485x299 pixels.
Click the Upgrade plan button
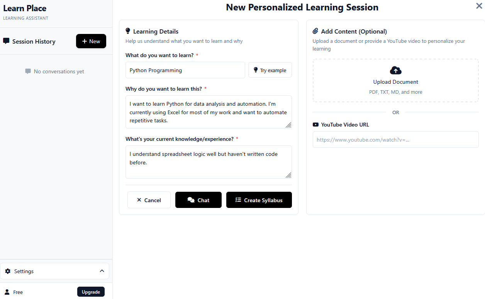91,292
